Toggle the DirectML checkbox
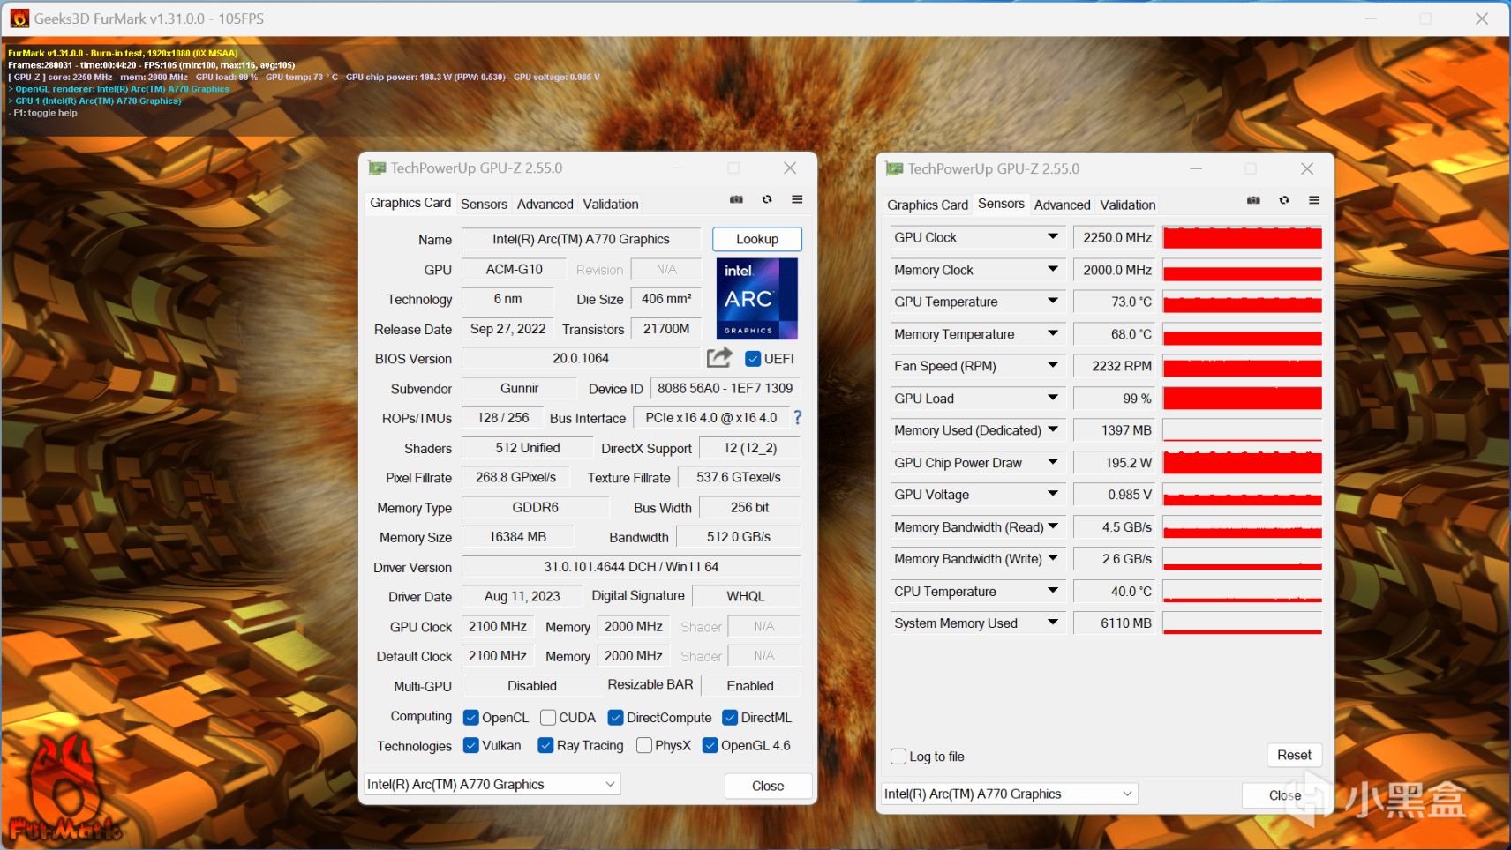The height and width of the screenshot is (850, 1511). tap(730, 718)
